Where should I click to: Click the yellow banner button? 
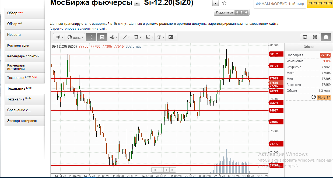320,4
